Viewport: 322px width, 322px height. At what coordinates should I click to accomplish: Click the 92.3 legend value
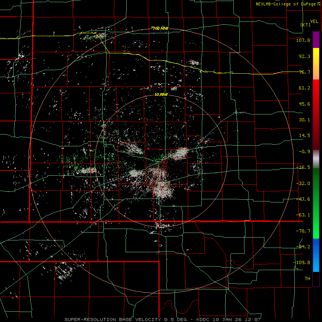click(304, 56)
